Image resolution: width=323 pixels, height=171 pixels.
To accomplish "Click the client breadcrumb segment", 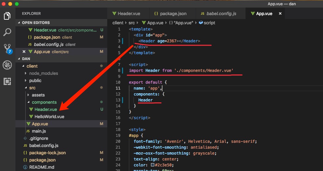I will [x=118, y=23].
